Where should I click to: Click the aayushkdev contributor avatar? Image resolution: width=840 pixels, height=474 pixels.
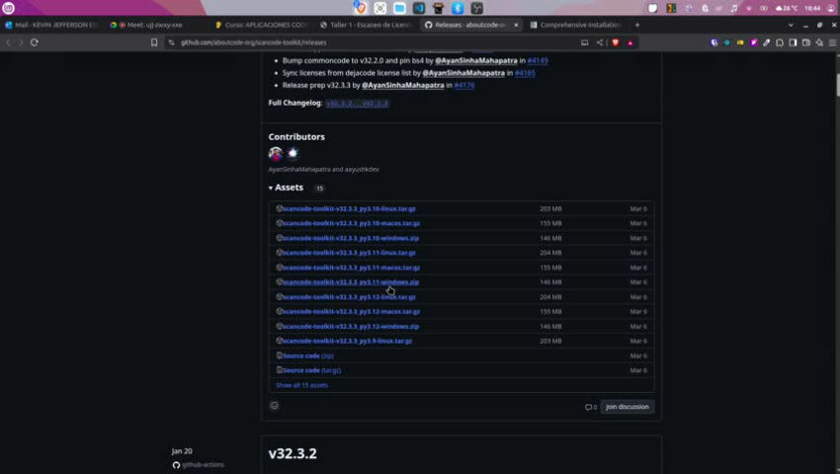[x=293, y=154]
